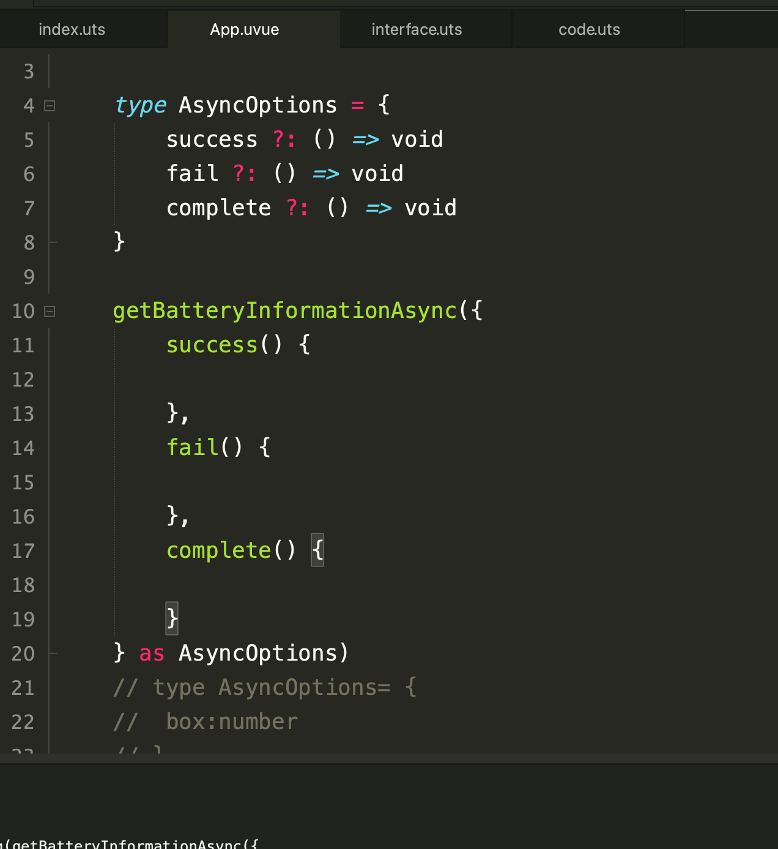Click the pink 'as' keyword

[x=152, y=653]
